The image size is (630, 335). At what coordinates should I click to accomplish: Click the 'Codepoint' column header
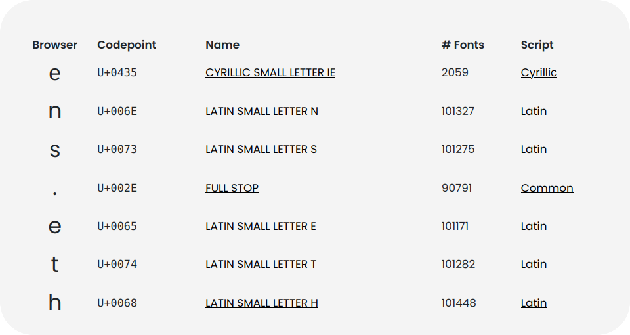pos(127,45)
